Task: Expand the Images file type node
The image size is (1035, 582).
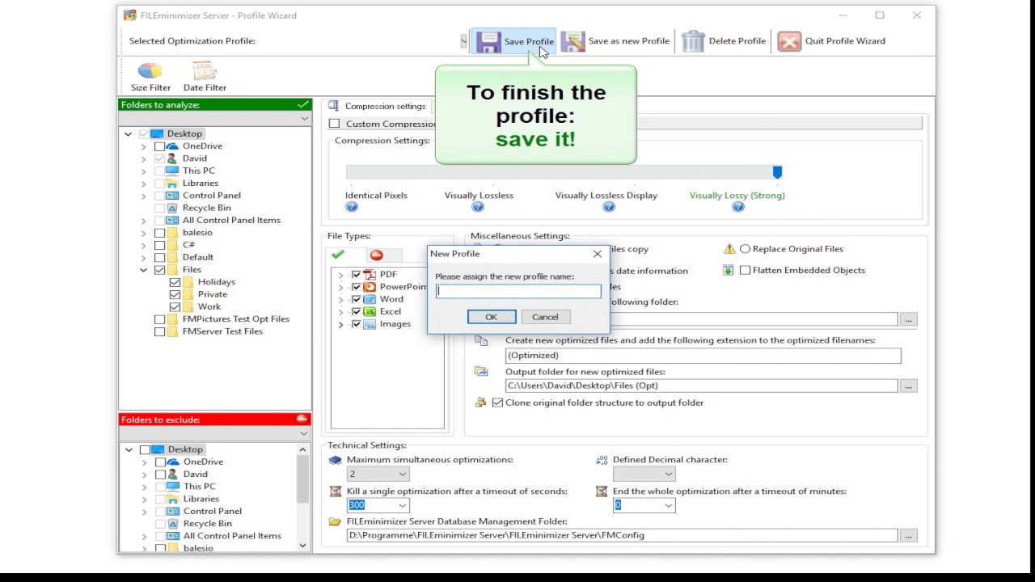Action: pos(341,324)
